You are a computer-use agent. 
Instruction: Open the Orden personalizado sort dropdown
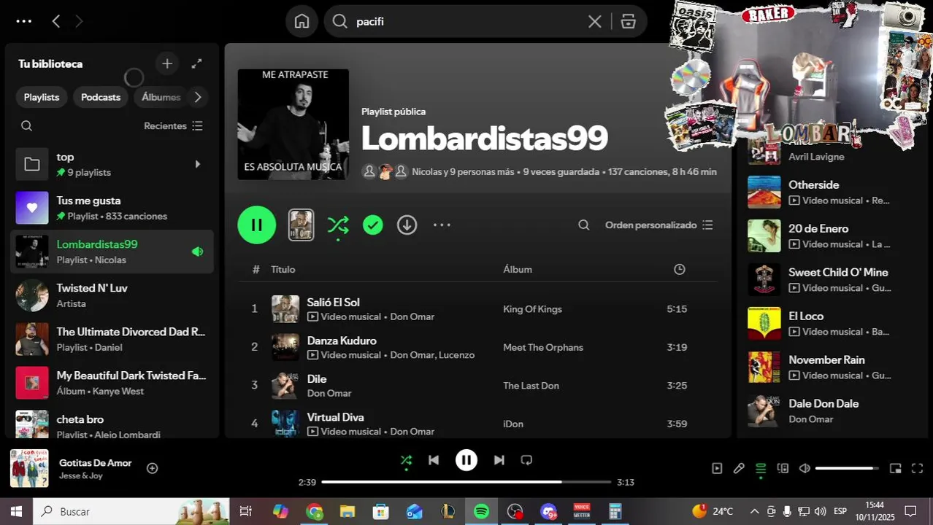pyautogui.click(x=659, y=225)
